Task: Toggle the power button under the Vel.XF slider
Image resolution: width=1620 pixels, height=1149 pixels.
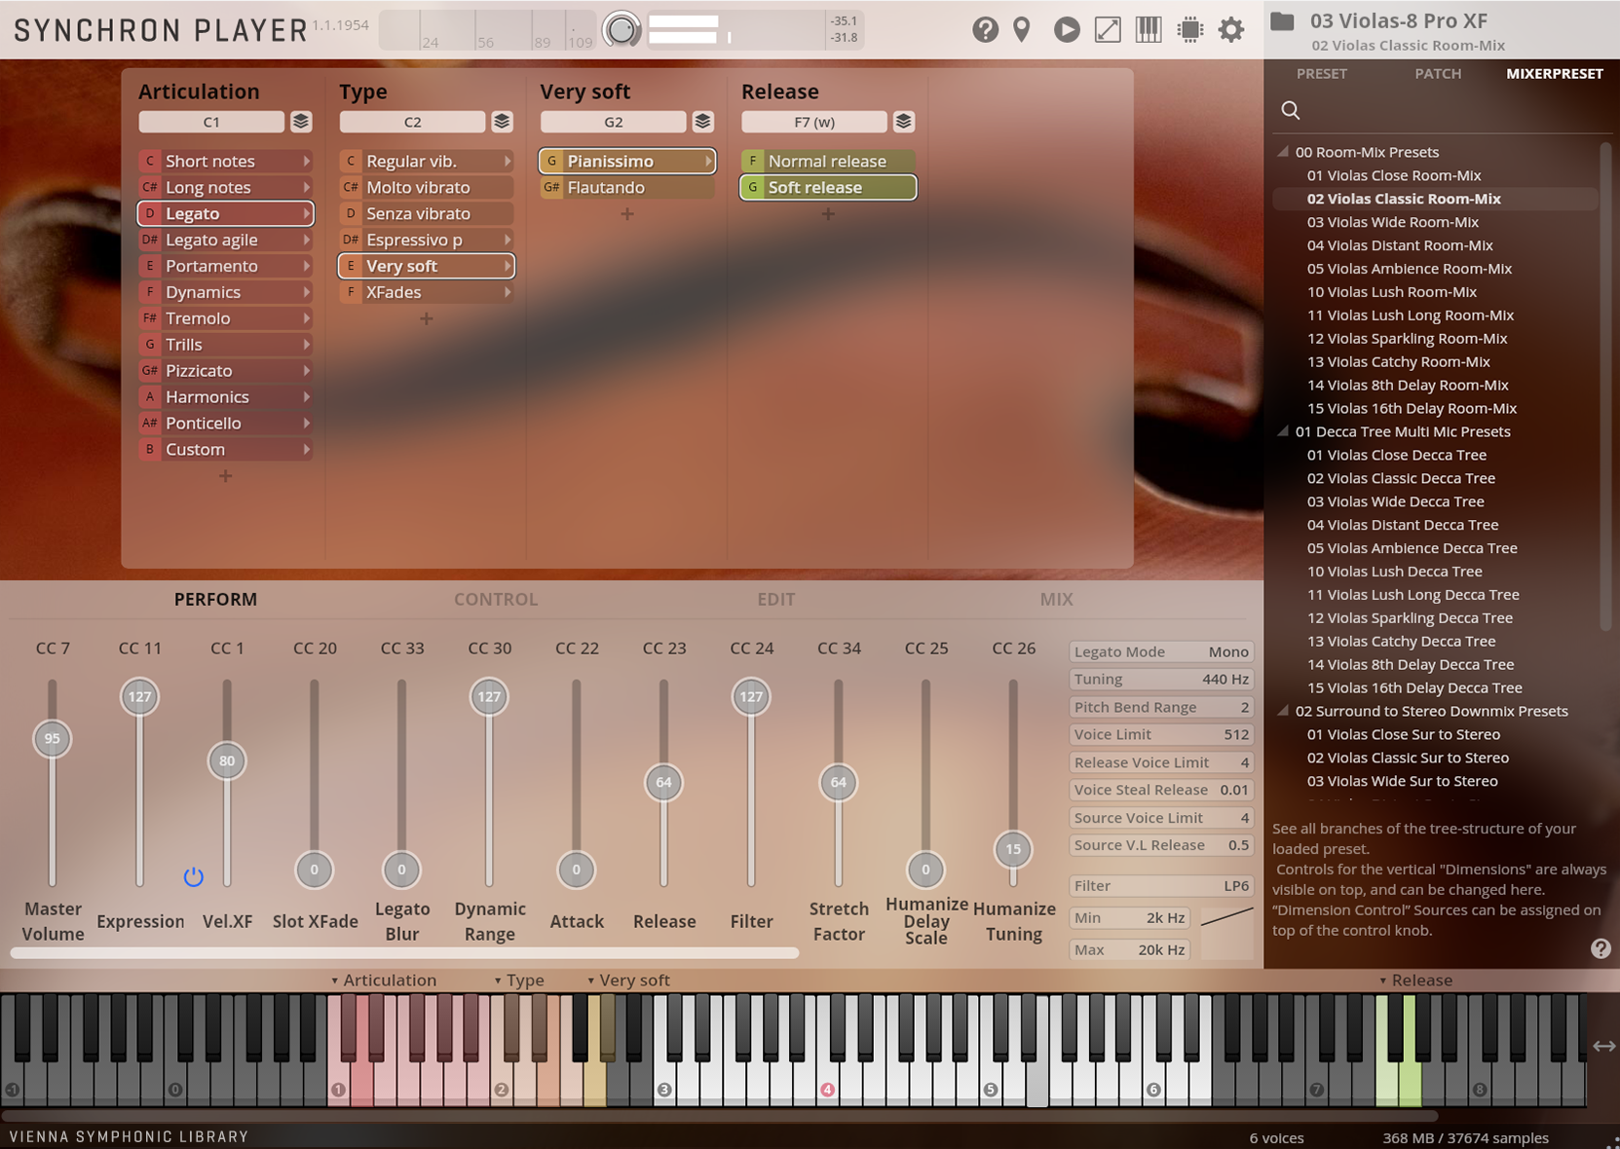Action: click(x=194, y=876)
